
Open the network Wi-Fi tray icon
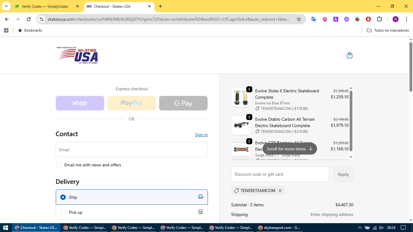click(374, 228)
